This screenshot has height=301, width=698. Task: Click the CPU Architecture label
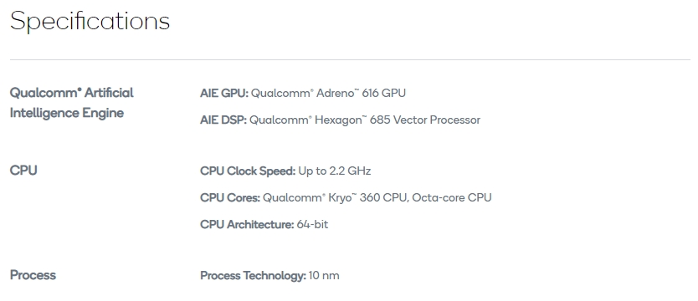(x=247, y=224)
